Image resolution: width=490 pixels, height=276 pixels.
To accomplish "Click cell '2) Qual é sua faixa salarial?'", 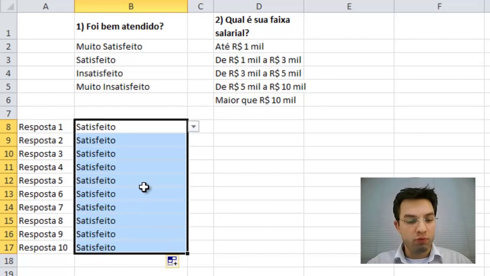I will (x=259, y=26).
